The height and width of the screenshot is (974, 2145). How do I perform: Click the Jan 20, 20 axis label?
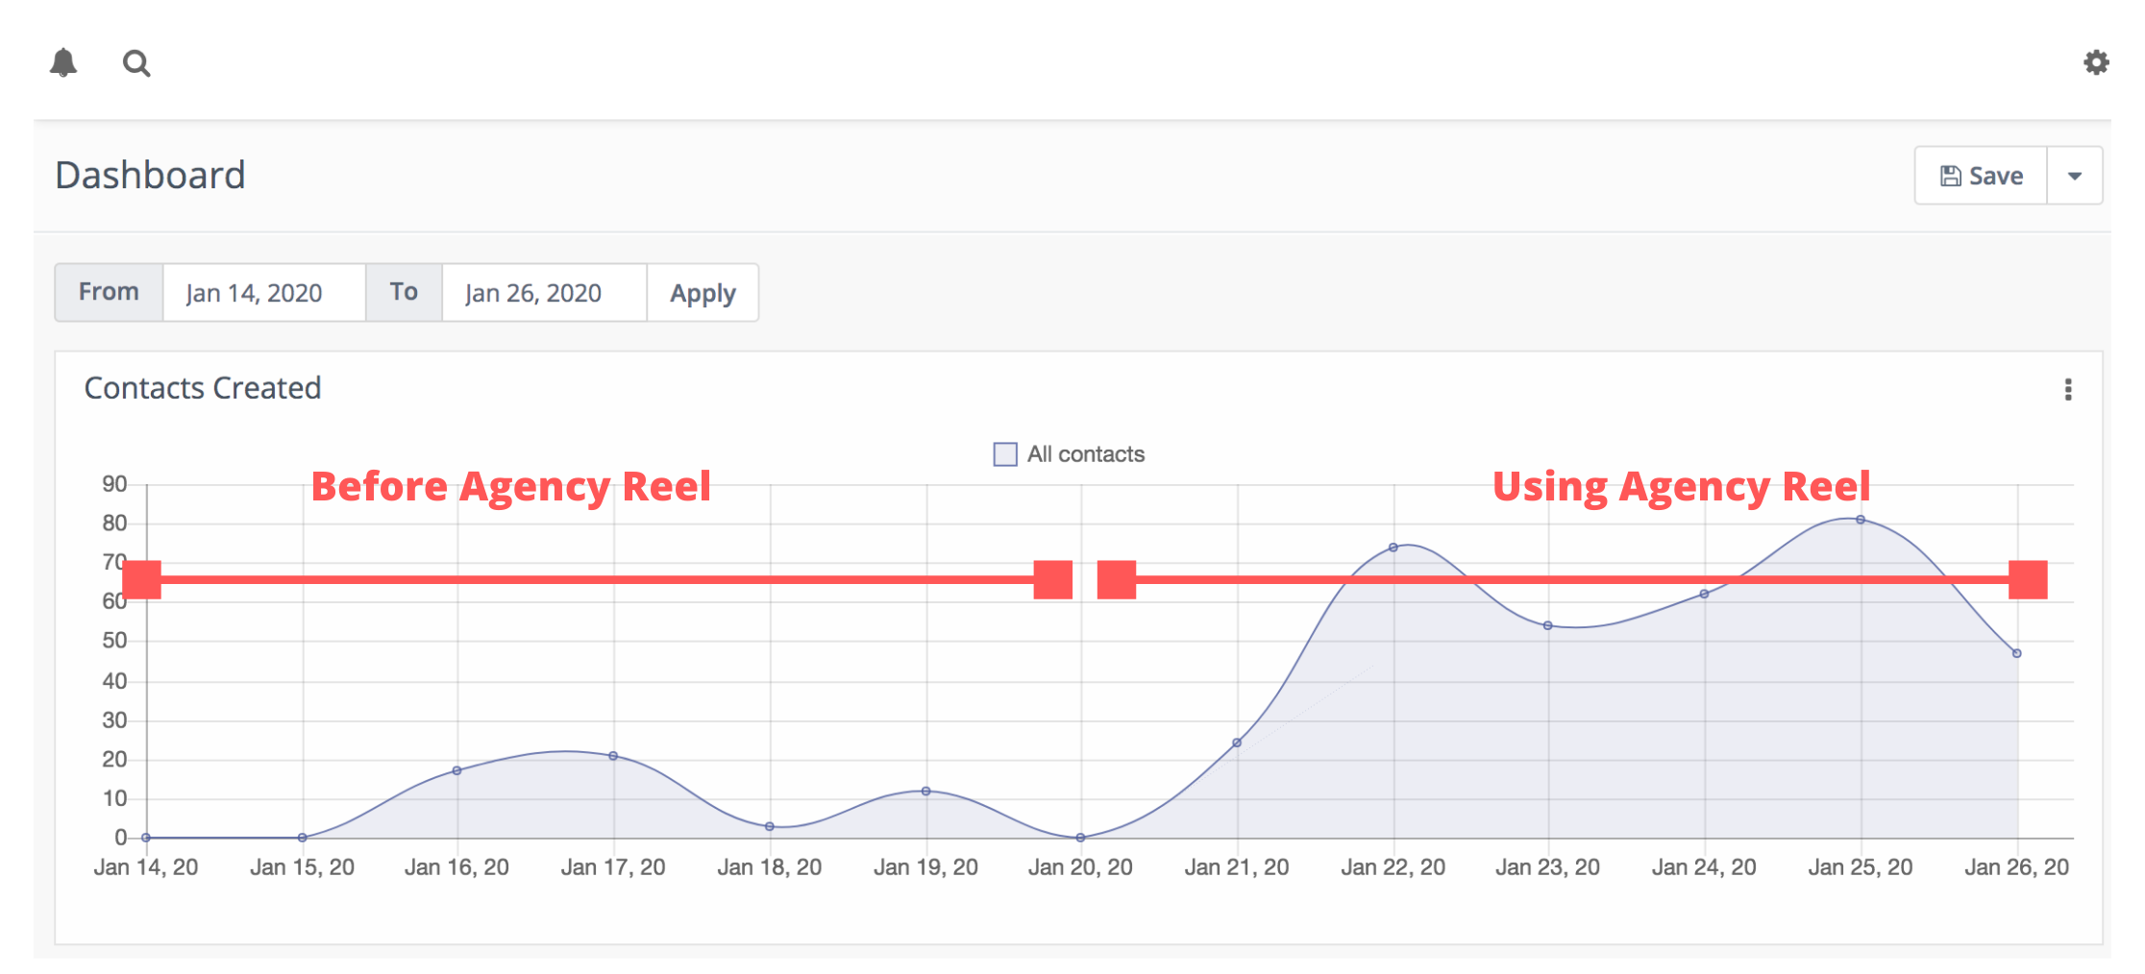tap(1080, 867)
